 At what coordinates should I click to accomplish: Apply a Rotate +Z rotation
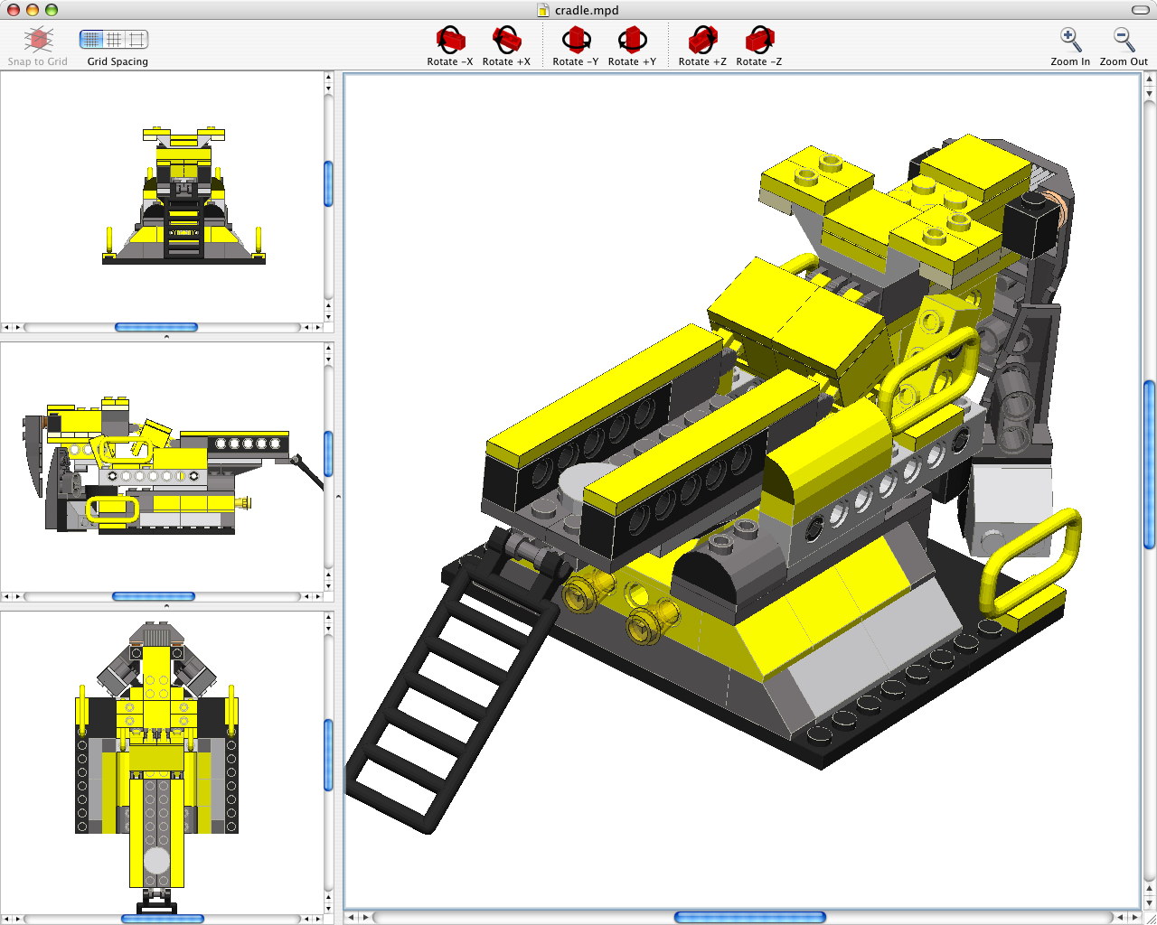click(702, 41)
